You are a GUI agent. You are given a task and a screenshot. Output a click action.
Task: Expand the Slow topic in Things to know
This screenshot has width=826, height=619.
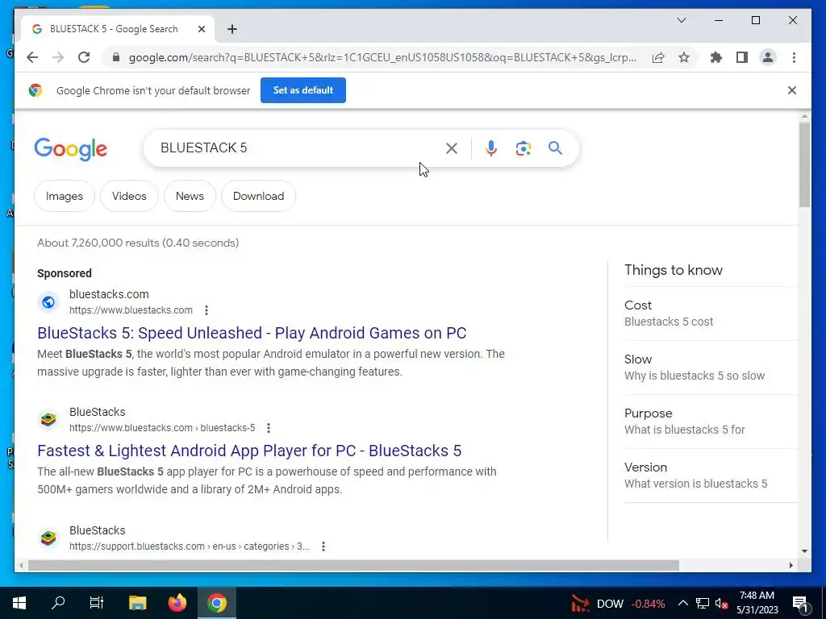[x=710, y=368]
